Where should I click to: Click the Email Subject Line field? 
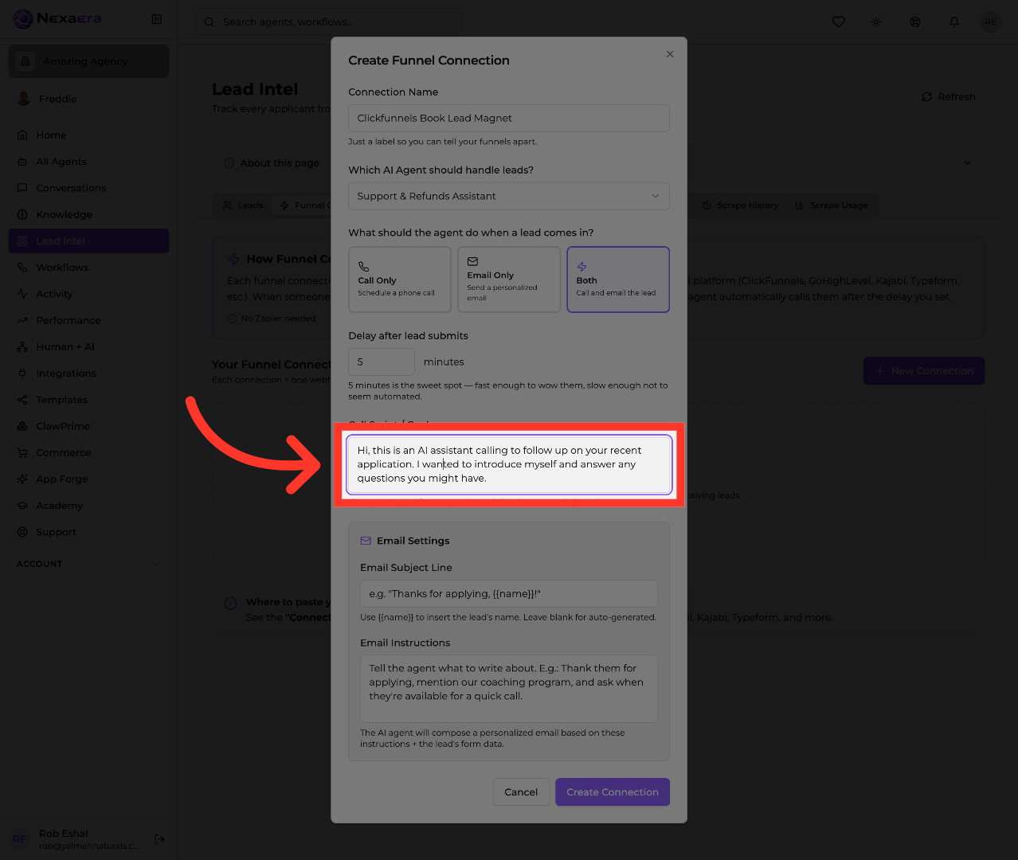[x=509, y=594]
